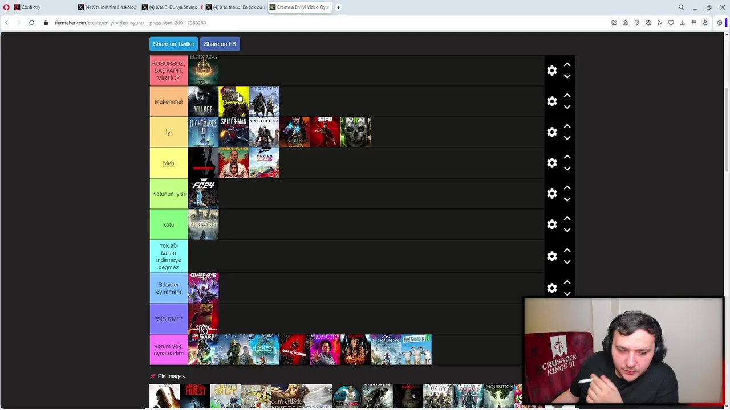Open the tab search magnifier icon
730x410 pixels.
tap(682, 7)
